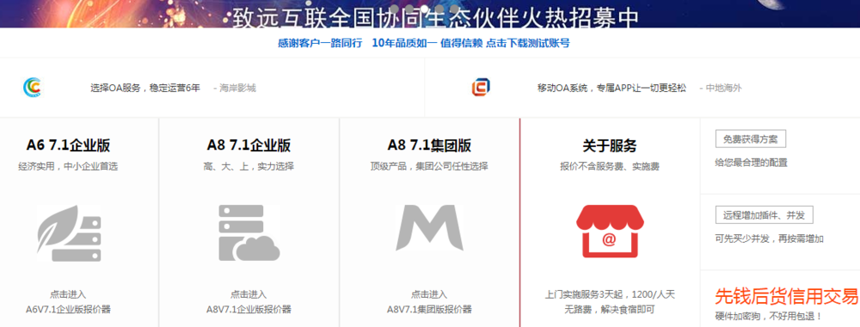This screenshot has width=860, height=327.
Task: Open A6V7.1企业版报价器 link
Action: 69,309
